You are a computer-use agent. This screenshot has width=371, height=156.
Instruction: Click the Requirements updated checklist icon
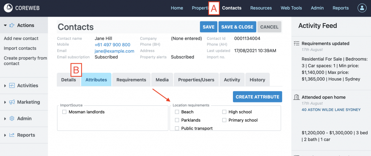pyautogui.click(x=296, y=43)
